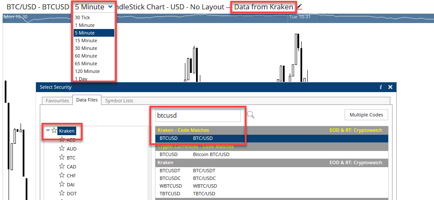Switch to the Favourites tab
The height and width of the screenshot is (200, 434).
[57, 101]
